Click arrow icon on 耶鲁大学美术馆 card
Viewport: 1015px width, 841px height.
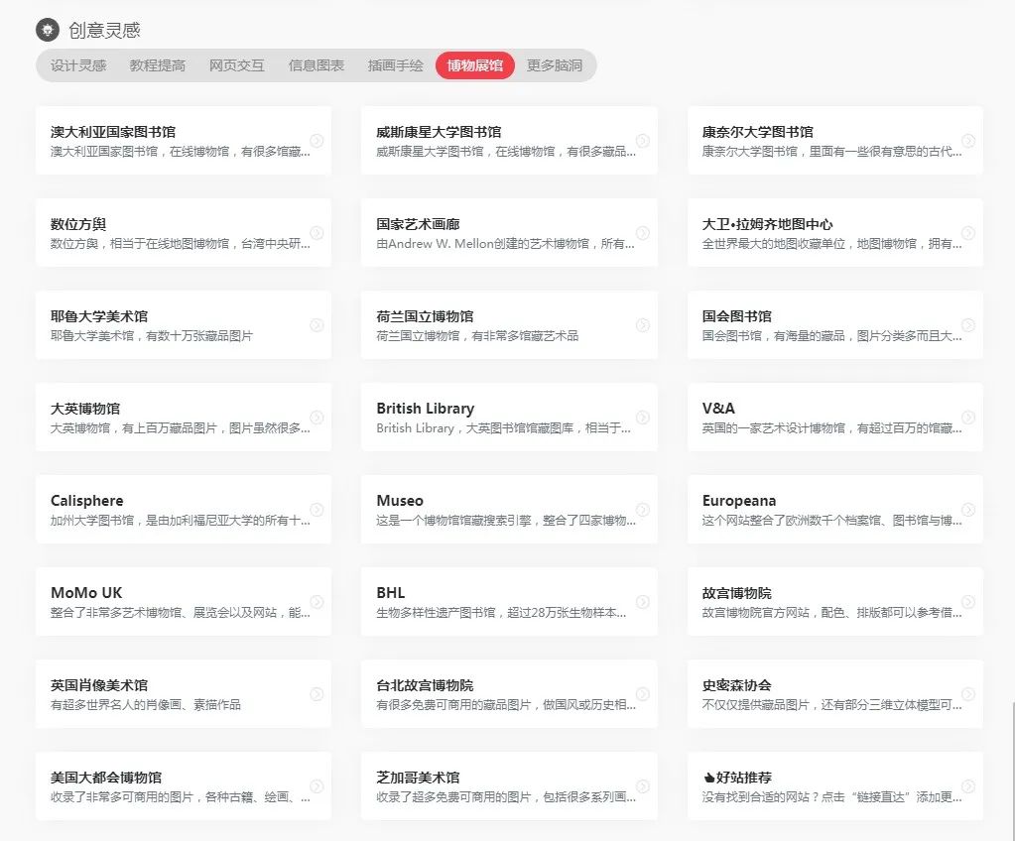[x=317, y=324]
